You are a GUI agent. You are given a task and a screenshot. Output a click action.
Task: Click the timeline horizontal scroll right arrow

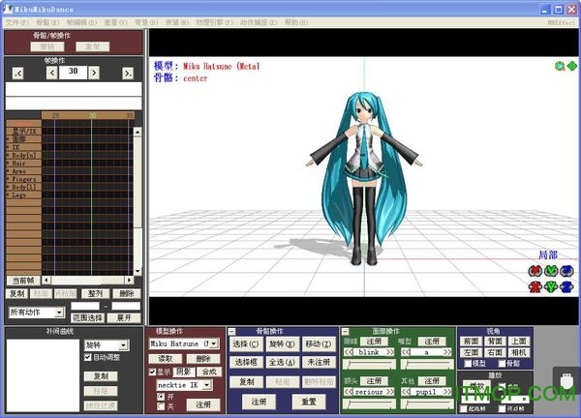coord(129,280)
